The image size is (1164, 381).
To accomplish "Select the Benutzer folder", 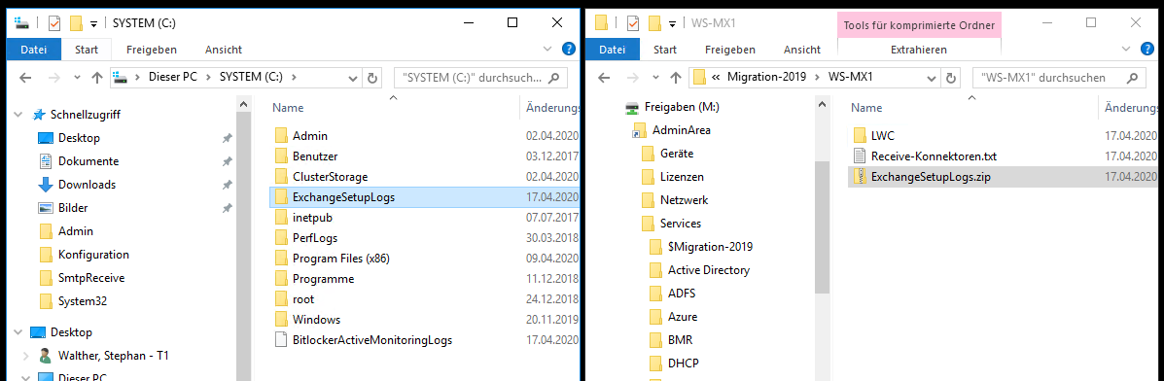I will click(x=315, y=156).
